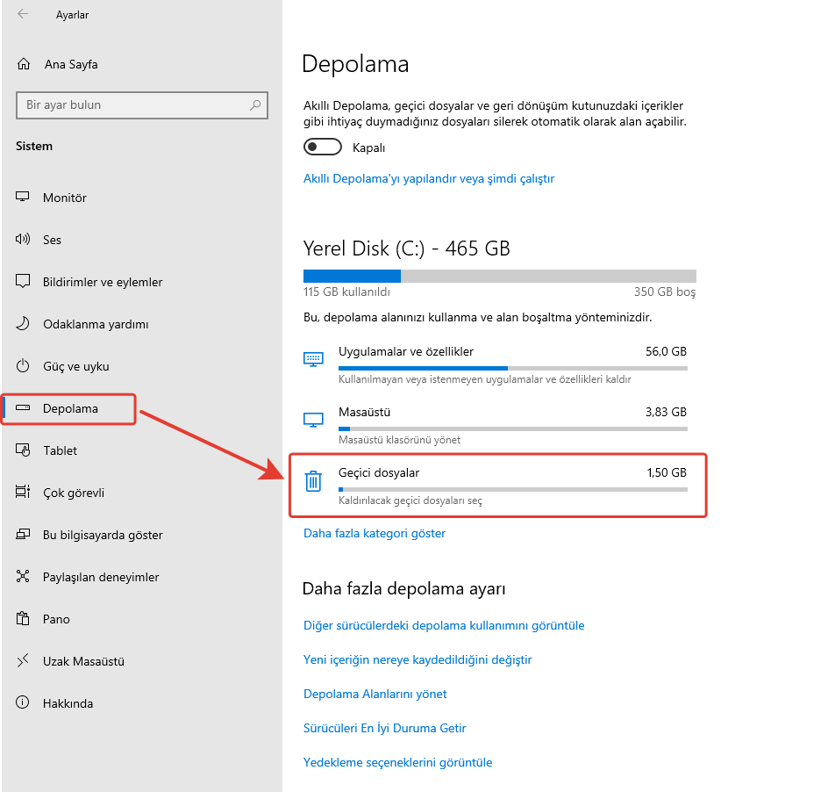Click the Güç ve uyku power icon

coord(24,366)
